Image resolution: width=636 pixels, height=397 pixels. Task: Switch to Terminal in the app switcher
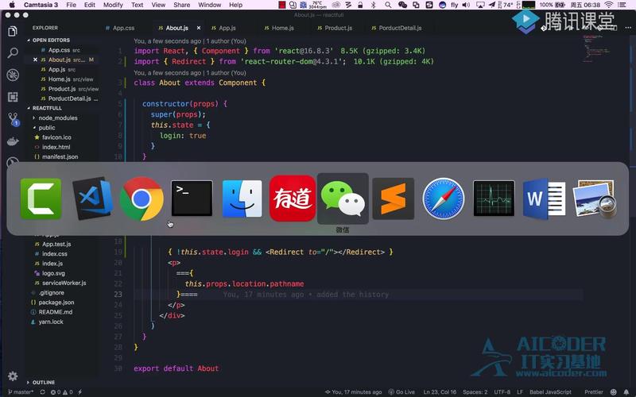click(x=192, y=198)
